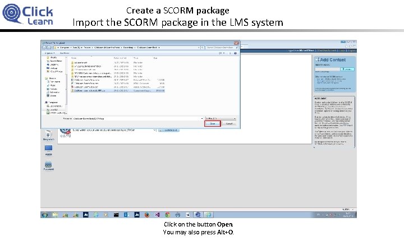Select Music in the navigation pane
This screenshot has width=404, height=245.
click(x=51, y=85)
